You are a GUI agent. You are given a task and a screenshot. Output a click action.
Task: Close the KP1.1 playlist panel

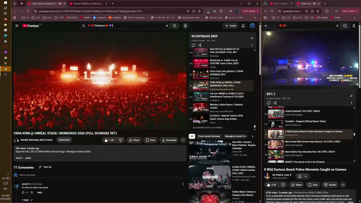[x=351, y=96]
